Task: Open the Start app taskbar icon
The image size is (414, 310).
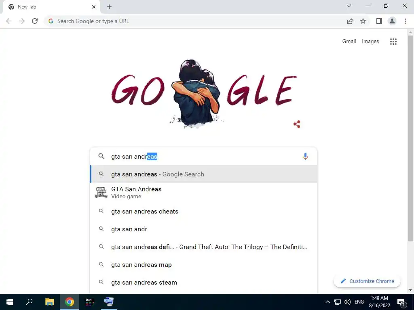Action: pos(89,302)
